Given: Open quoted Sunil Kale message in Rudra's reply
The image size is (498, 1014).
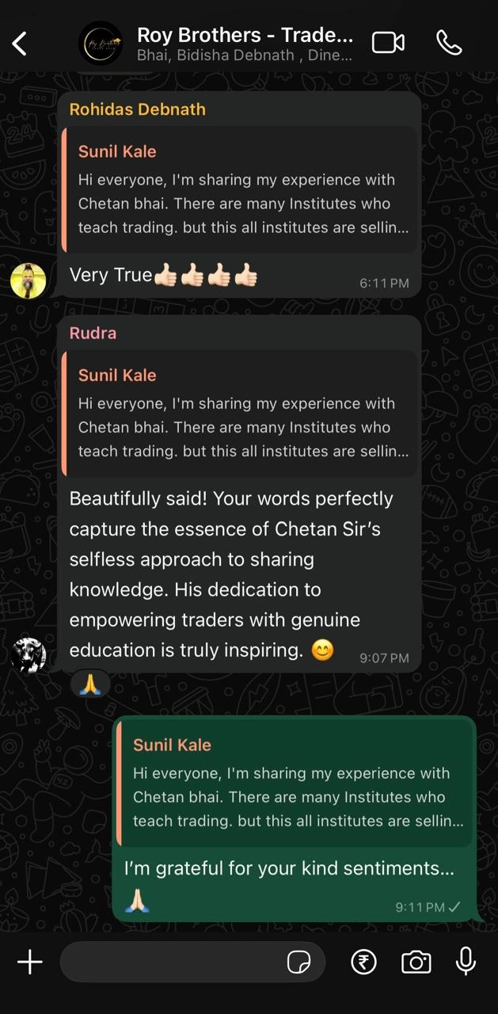Looking at the screenshot, I should click(239, 414).
